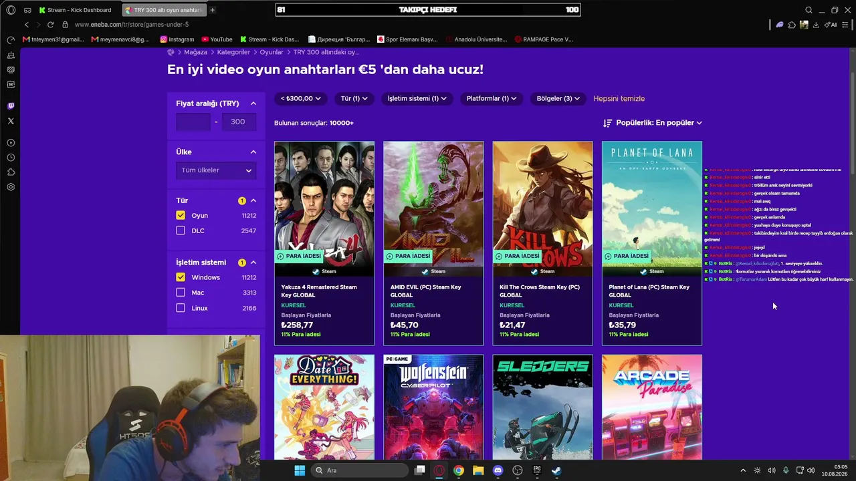Click the sort order icon
Screen dimensions: 856x481
pyautogui.click(x=607, y=123)
